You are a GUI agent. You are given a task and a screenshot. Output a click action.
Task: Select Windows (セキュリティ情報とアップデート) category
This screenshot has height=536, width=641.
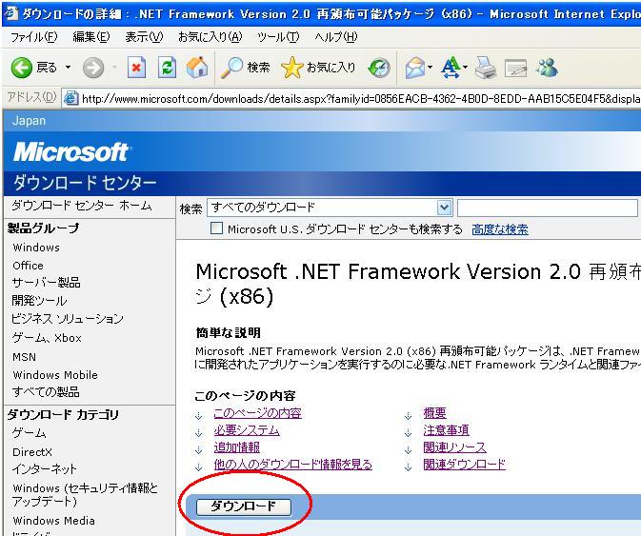(x=85, y=495)
